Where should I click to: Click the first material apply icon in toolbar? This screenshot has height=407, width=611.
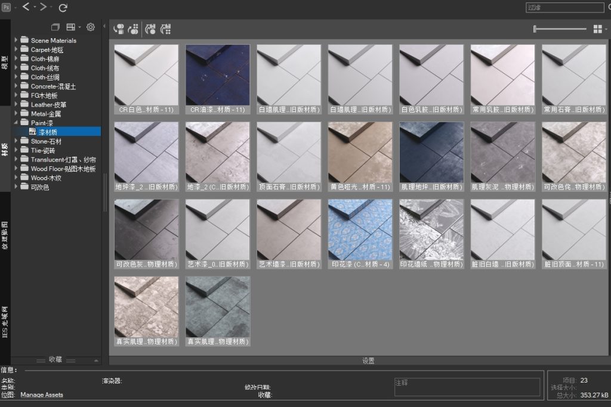coord(119,29)
